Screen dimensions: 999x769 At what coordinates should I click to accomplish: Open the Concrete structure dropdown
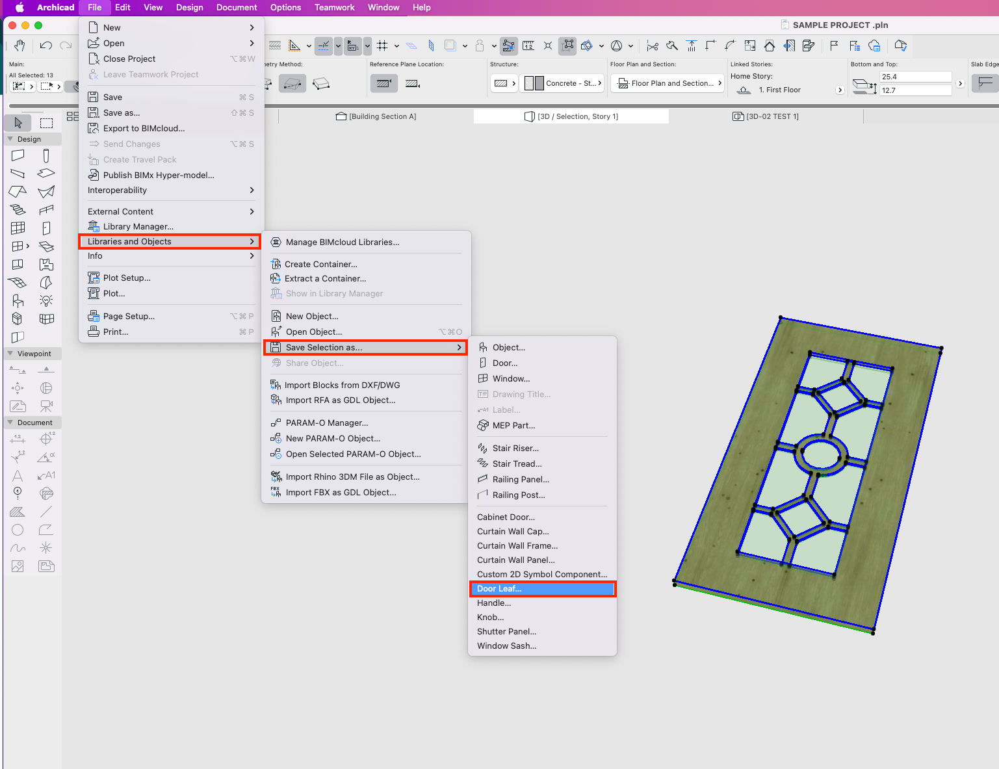563,83
